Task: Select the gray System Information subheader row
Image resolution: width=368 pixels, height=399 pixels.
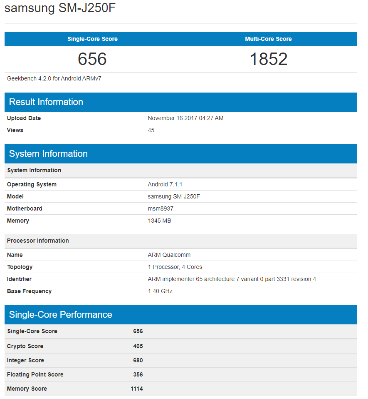Action: point(180,170)
